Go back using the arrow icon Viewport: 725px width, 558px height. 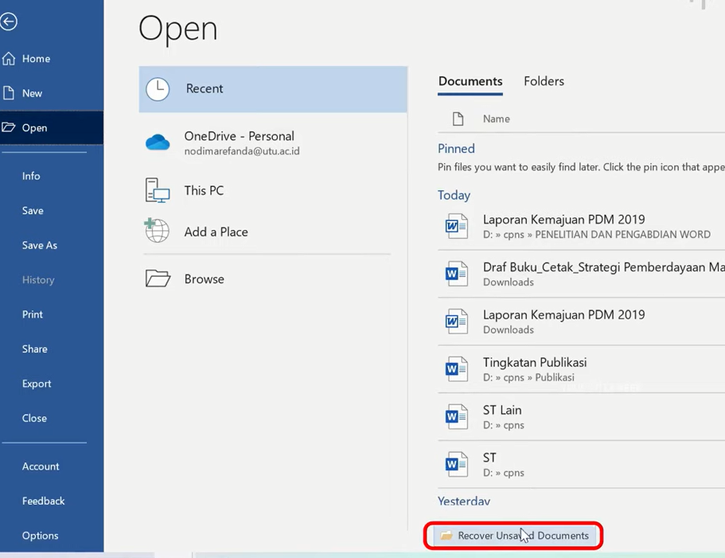point(8,21)
